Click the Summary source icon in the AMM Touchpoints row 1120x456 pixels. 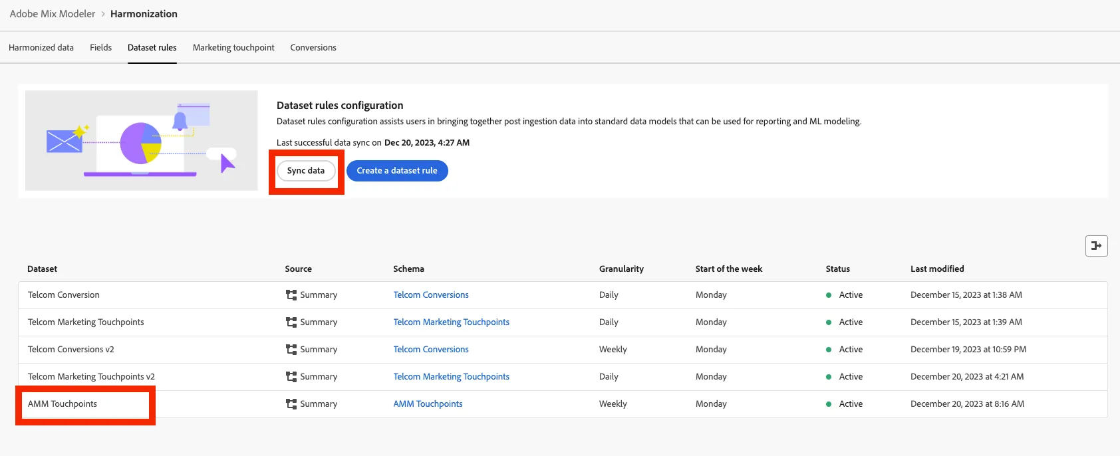click(291, 404)
